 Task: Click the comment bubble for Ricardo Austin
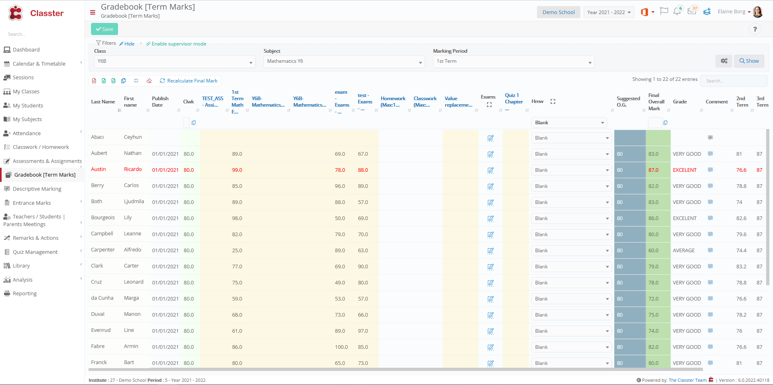710,170
